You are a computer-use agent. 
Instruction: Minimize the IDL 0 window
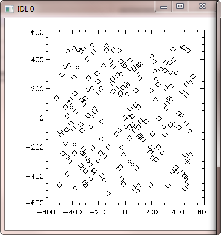(x=164, y=7)
